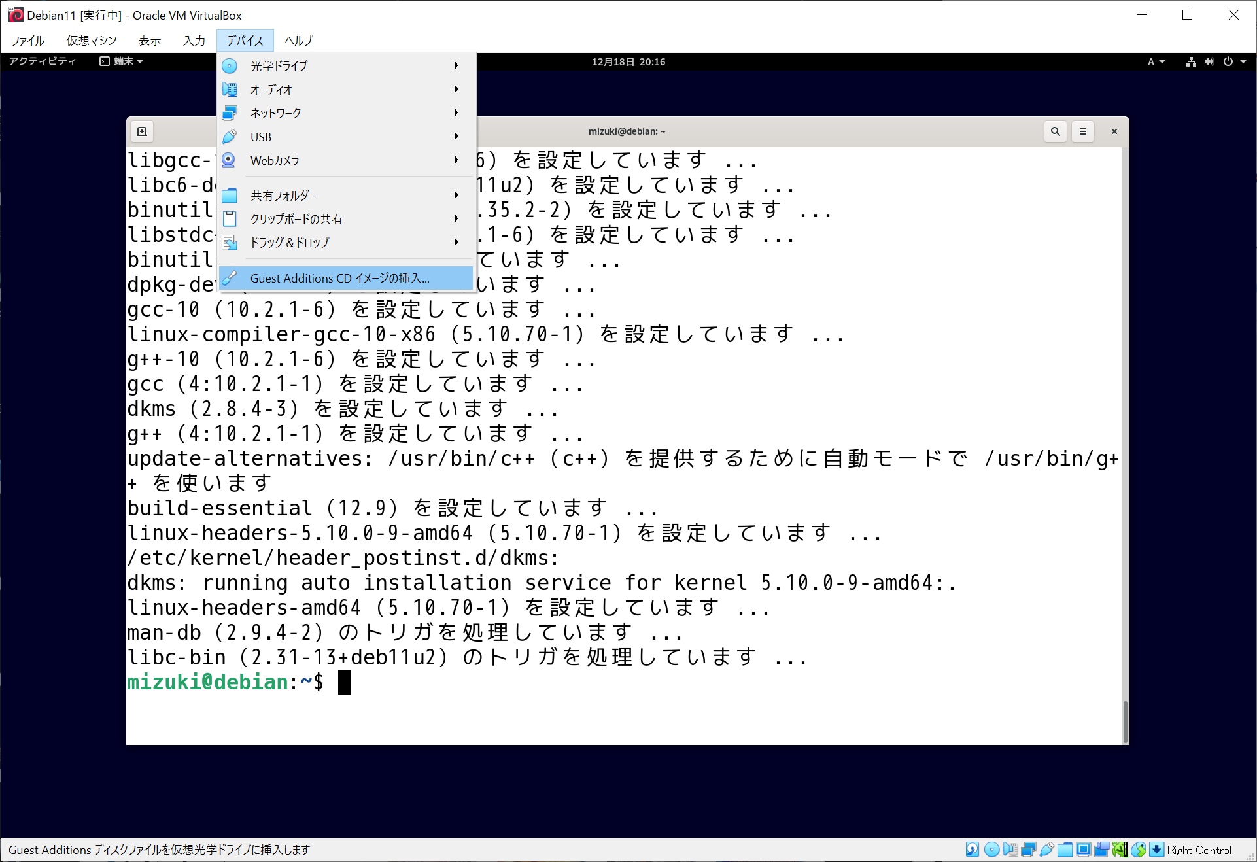The height and width of the screenshot is (862, 1257).
Task: Expand the USB submenu arrow
Action: tap(456, 137)
